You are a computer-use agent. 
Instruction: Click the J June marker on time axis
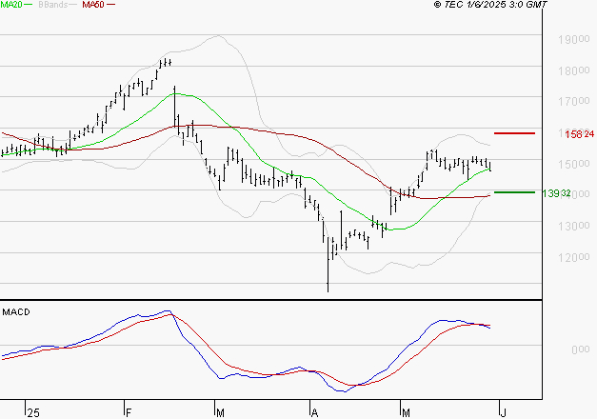pos(502,412)
